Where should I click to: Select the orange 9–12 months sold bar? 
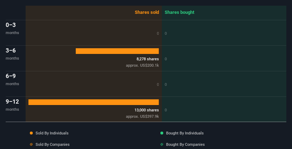(94, 102)
